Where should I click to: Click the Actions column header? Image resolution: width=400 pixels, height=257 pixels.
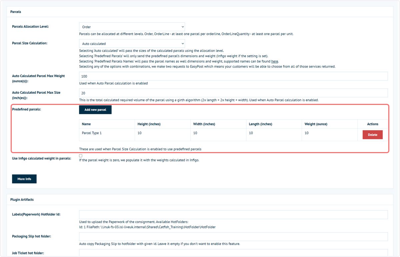coord(373,124)
